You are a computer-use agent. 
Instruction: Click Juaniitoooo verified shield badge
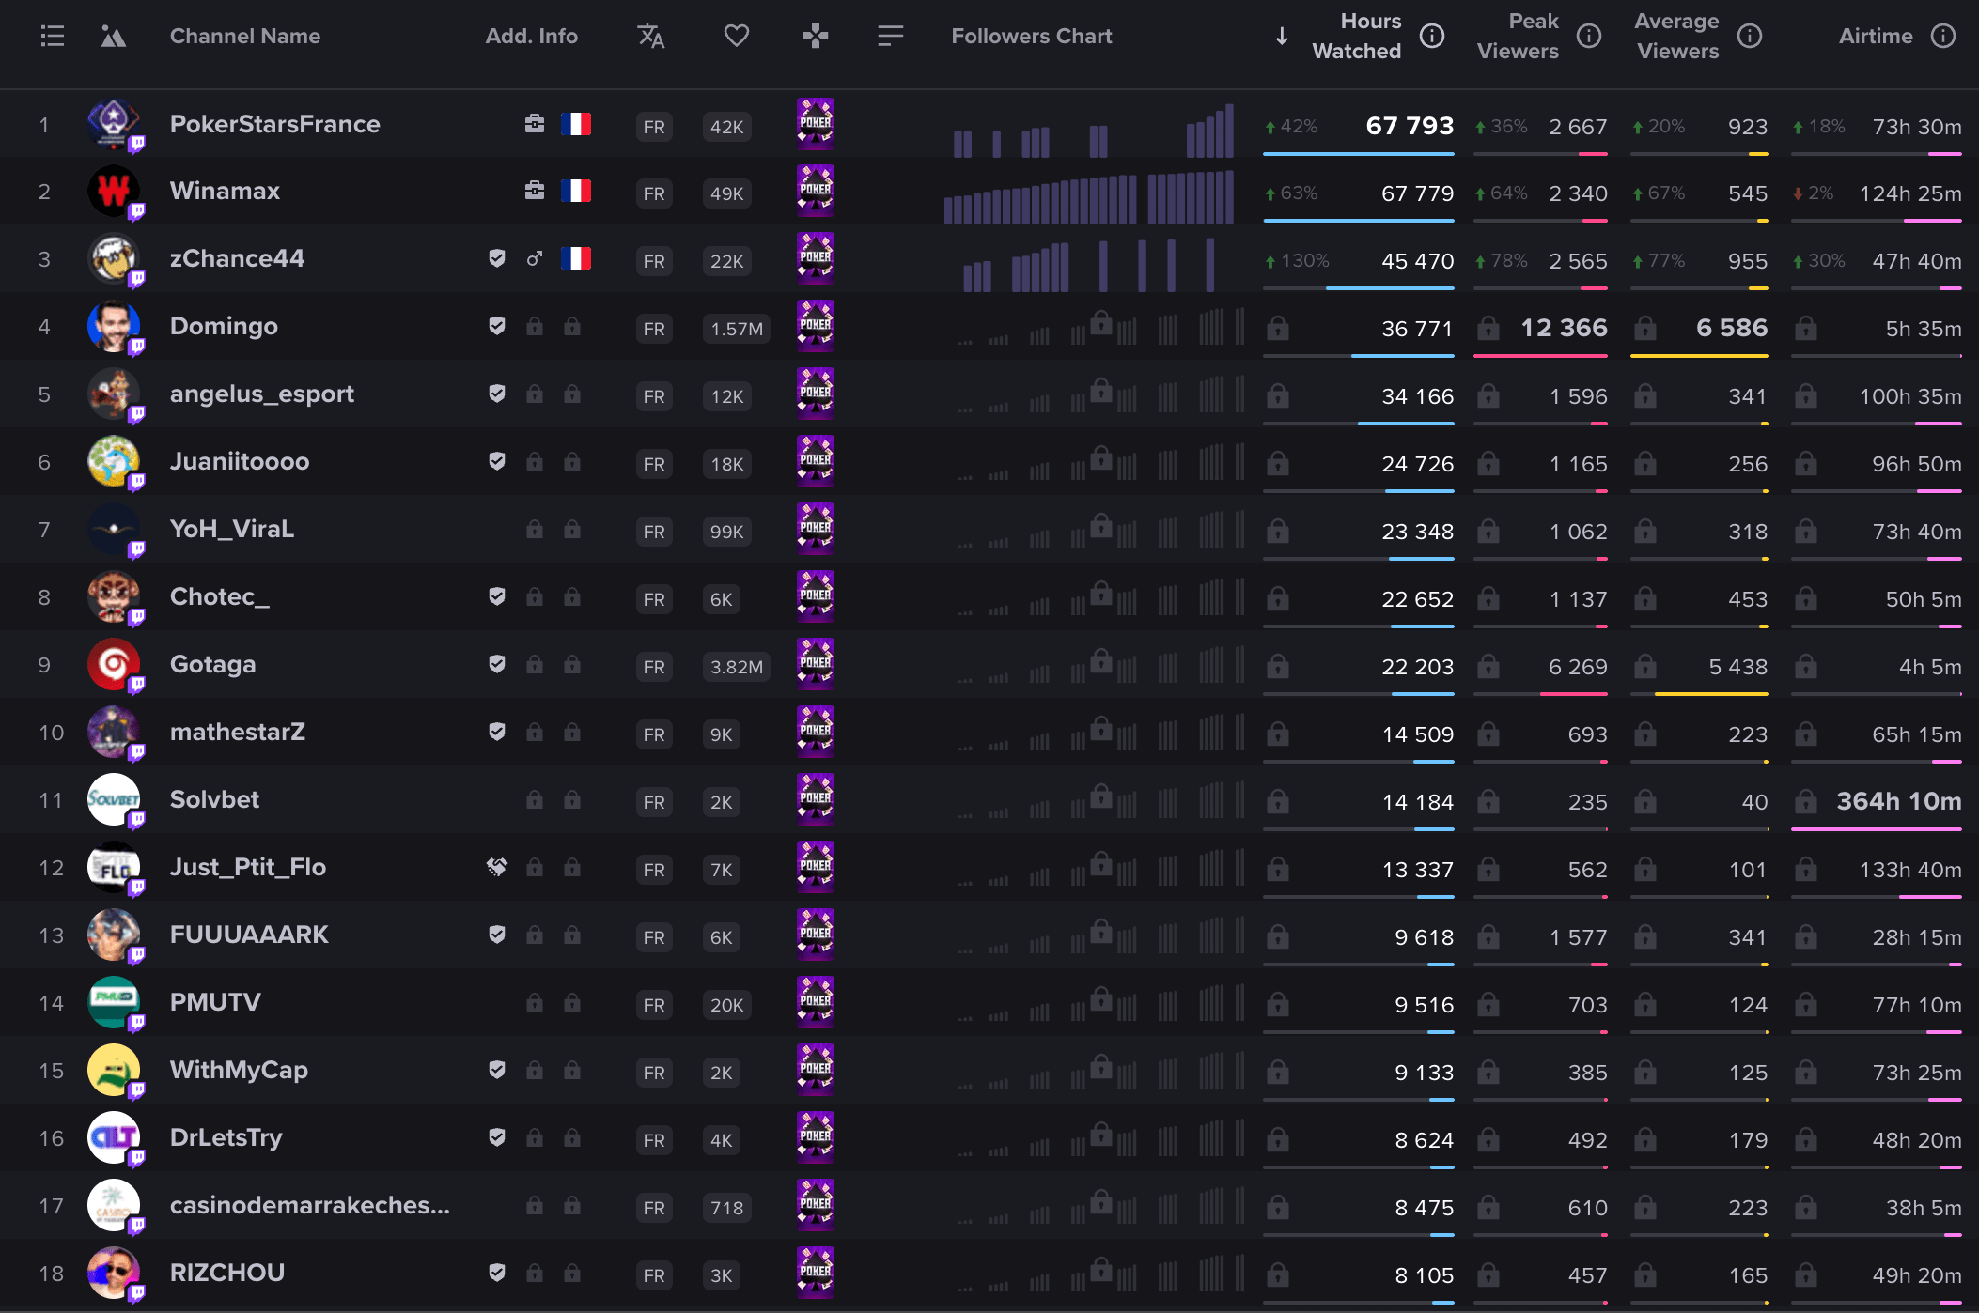point(497,461)
